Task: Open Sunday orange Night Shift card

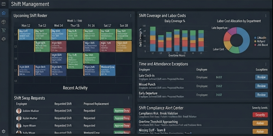Action: [124, 46]
